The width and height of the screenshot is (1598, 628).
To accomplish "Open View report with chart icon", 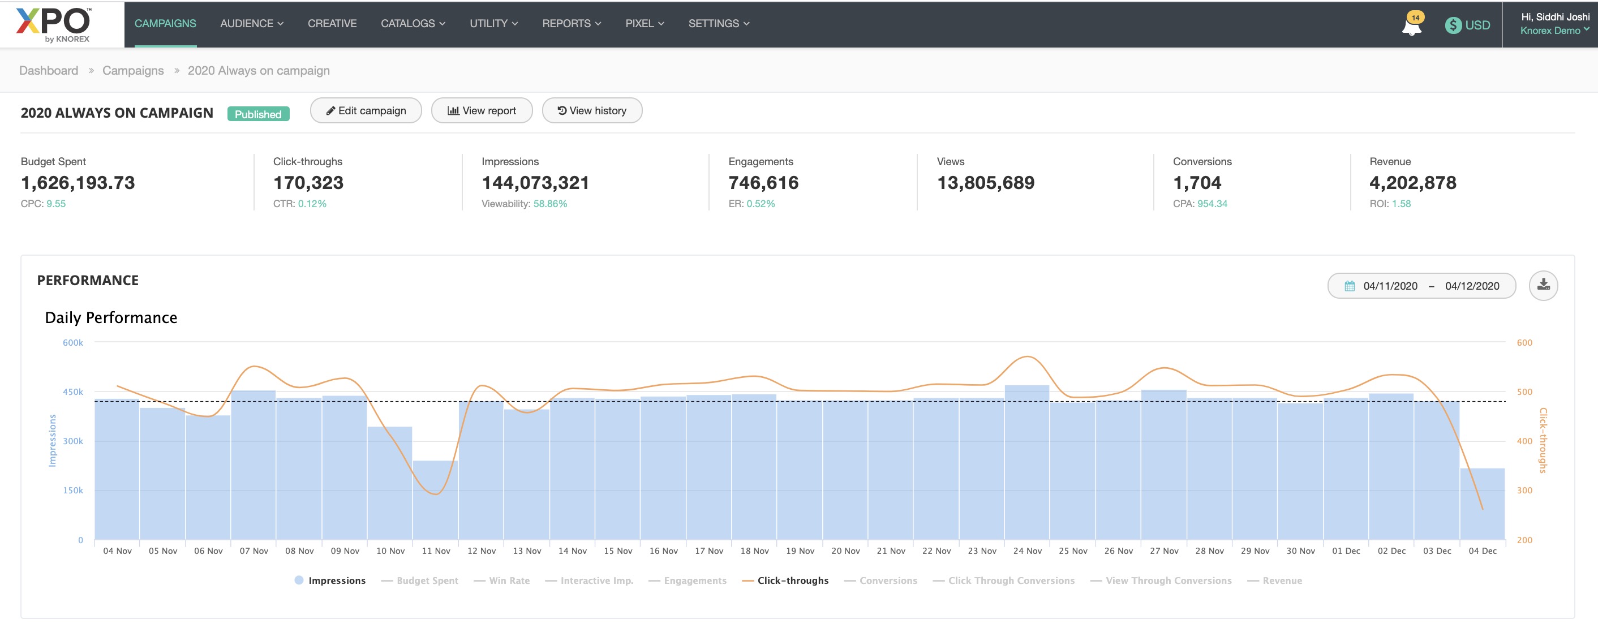I will coord(482,110).
